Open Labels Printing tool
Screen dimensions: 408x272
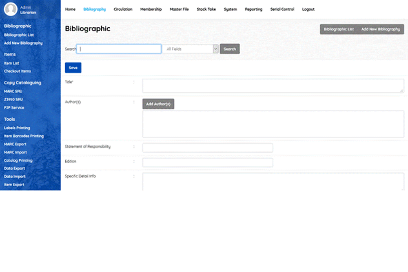pos(16,128)
